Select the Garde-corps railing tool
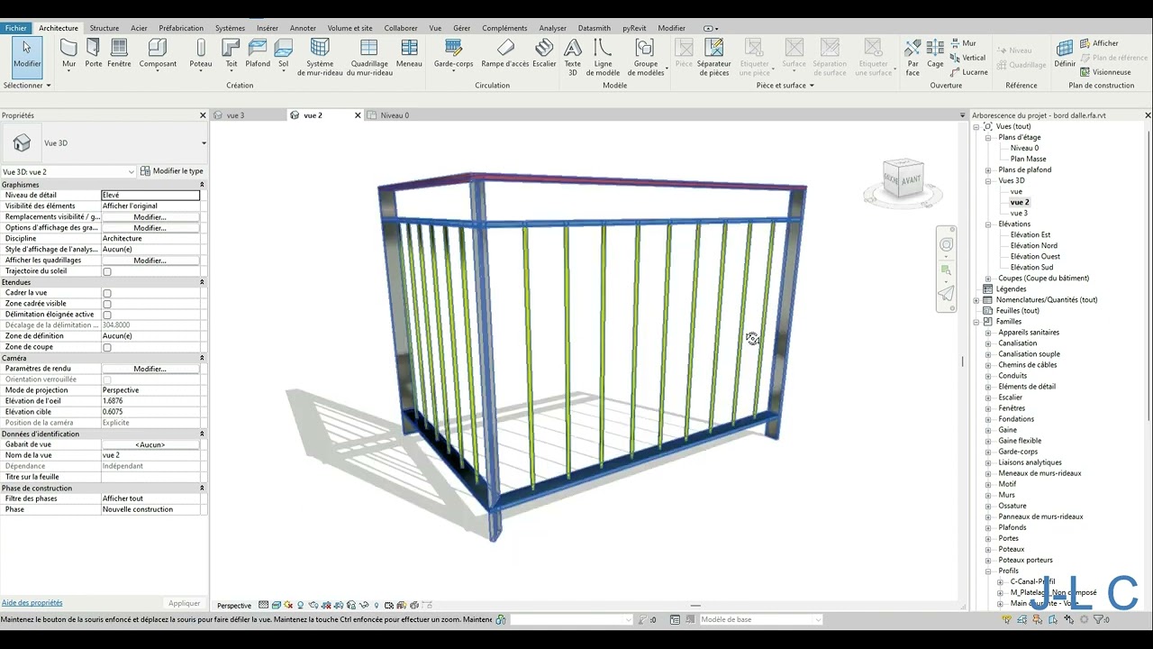 [453, 54]
